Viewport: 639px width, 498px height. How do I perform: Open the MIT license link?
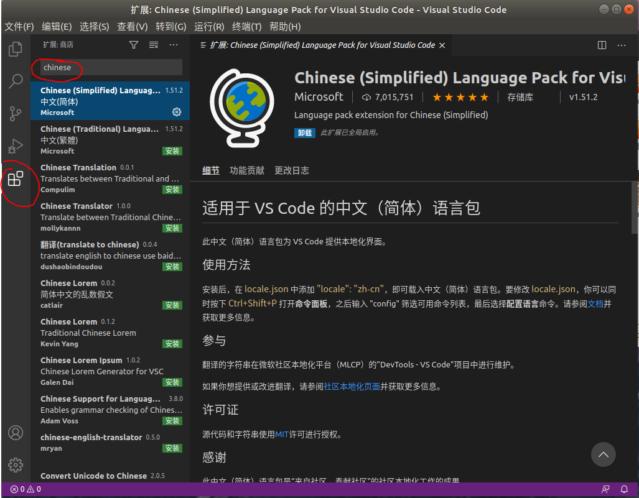click(x=282, y=435)
